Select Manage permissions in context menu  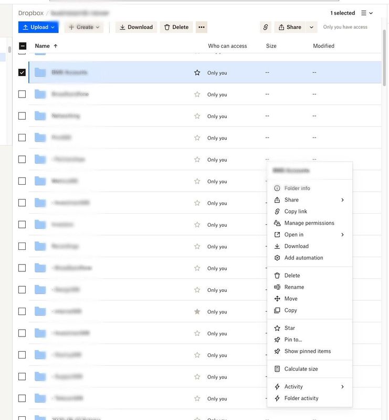pos(309,223)
